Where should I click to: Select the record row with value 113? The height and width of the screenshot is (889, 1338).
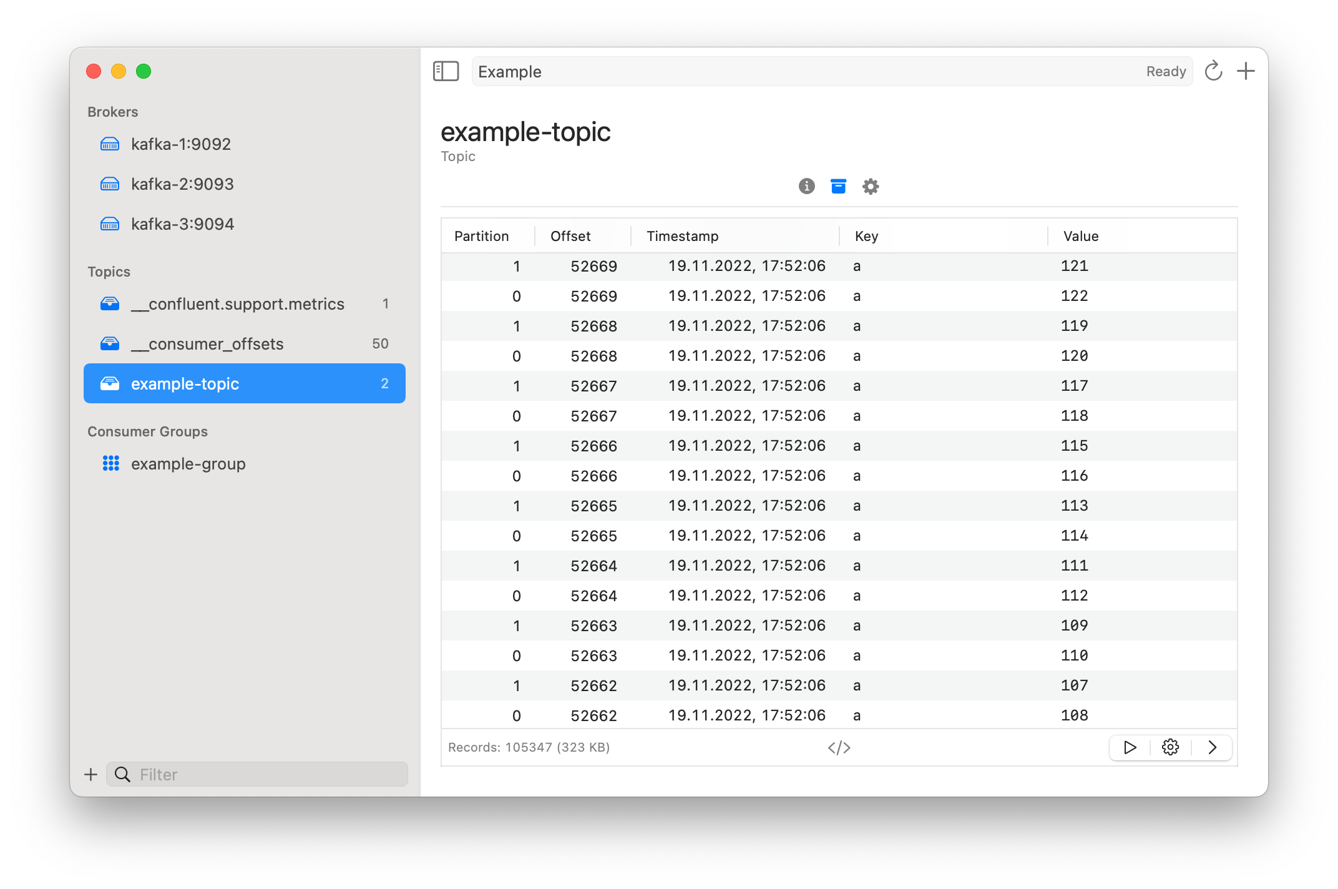pyautogui.click(x=839, y=506)
